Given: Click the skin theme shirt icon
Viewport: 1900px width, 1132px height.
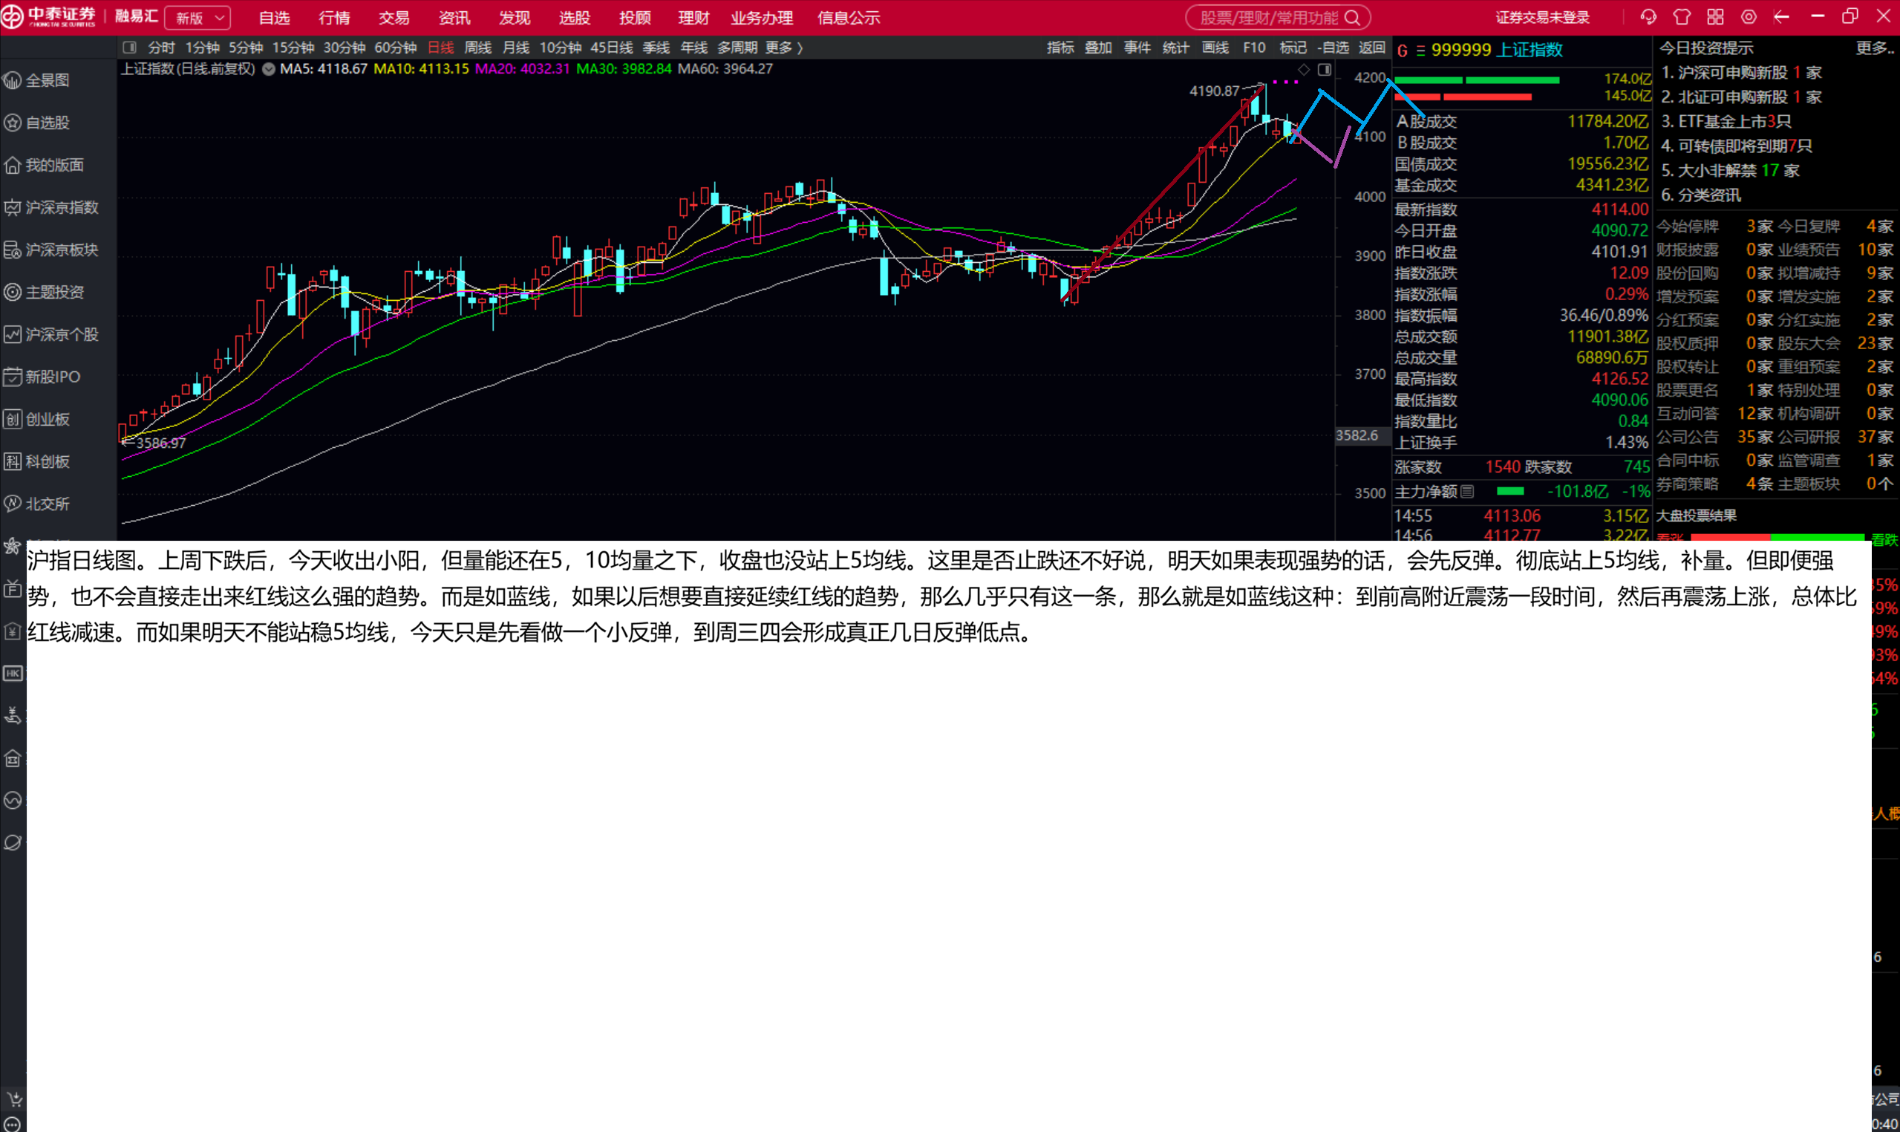Looking at the screenshot, I should point(1681,17).
